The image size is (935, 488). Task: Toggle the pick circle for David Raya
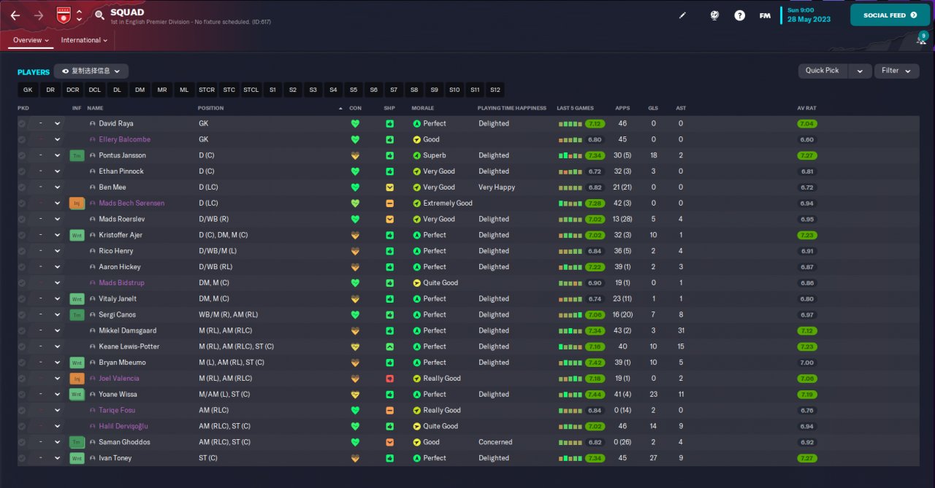(22, 124)
